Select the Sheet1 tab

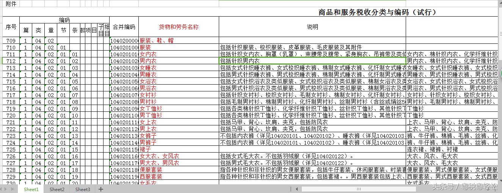click(x=31, y=189)
